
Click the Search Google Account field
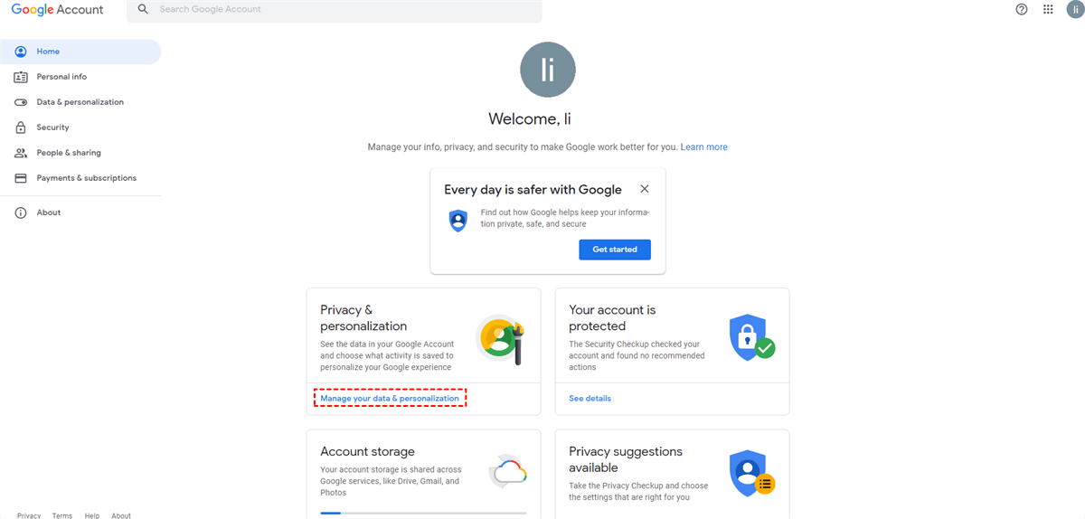[344, 9]
